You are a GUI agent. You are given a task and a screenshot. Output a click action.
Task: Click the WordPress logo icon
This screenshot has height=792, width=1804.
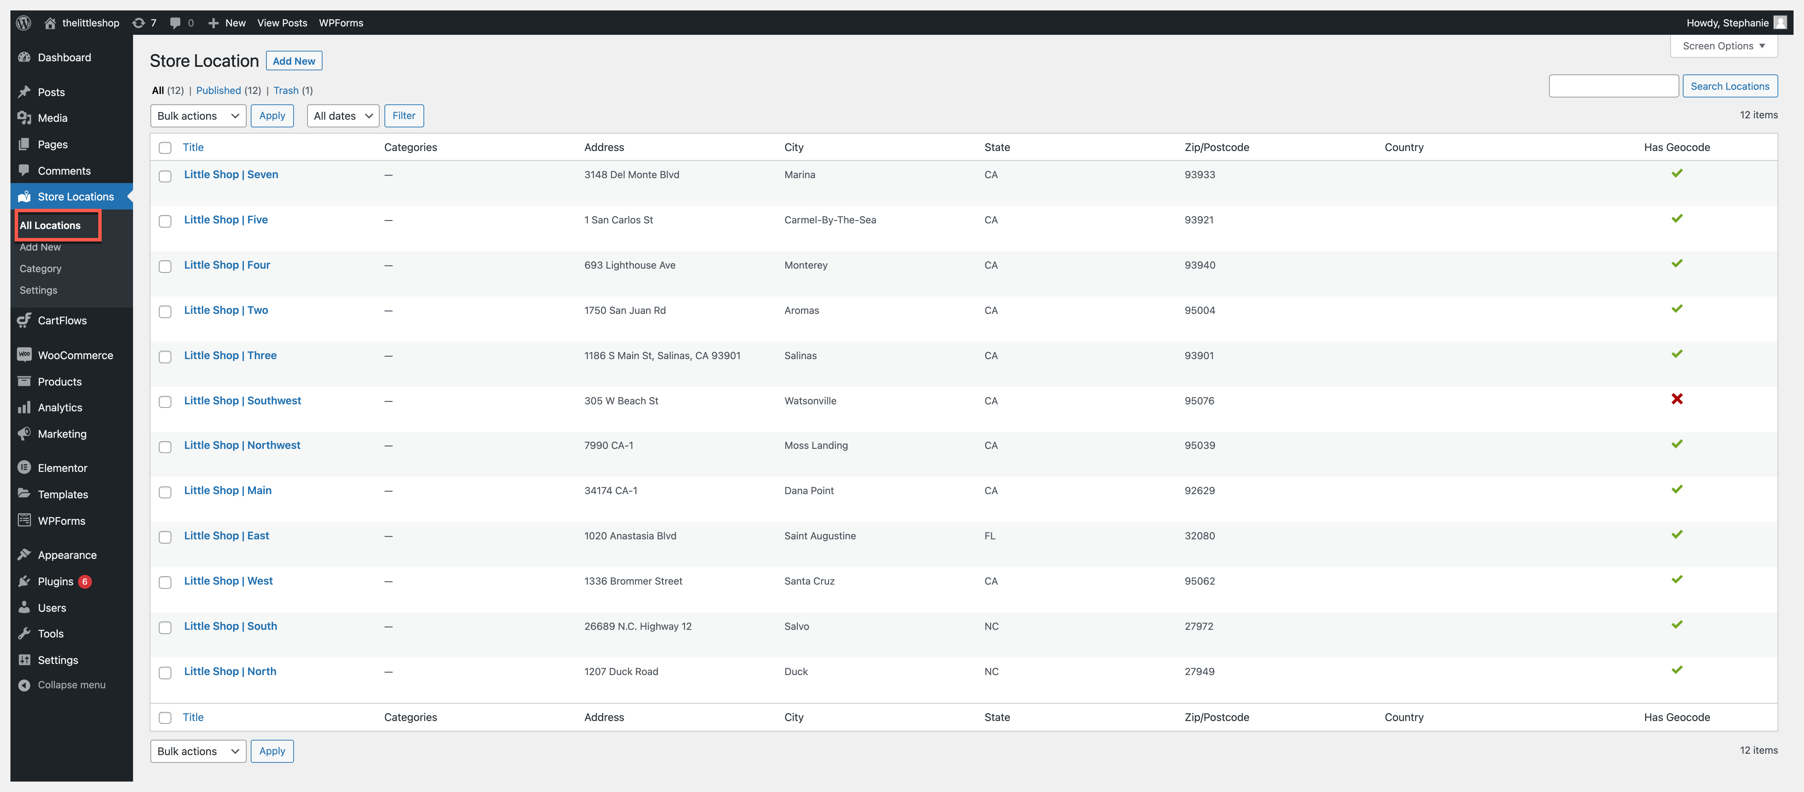(24, 22)
